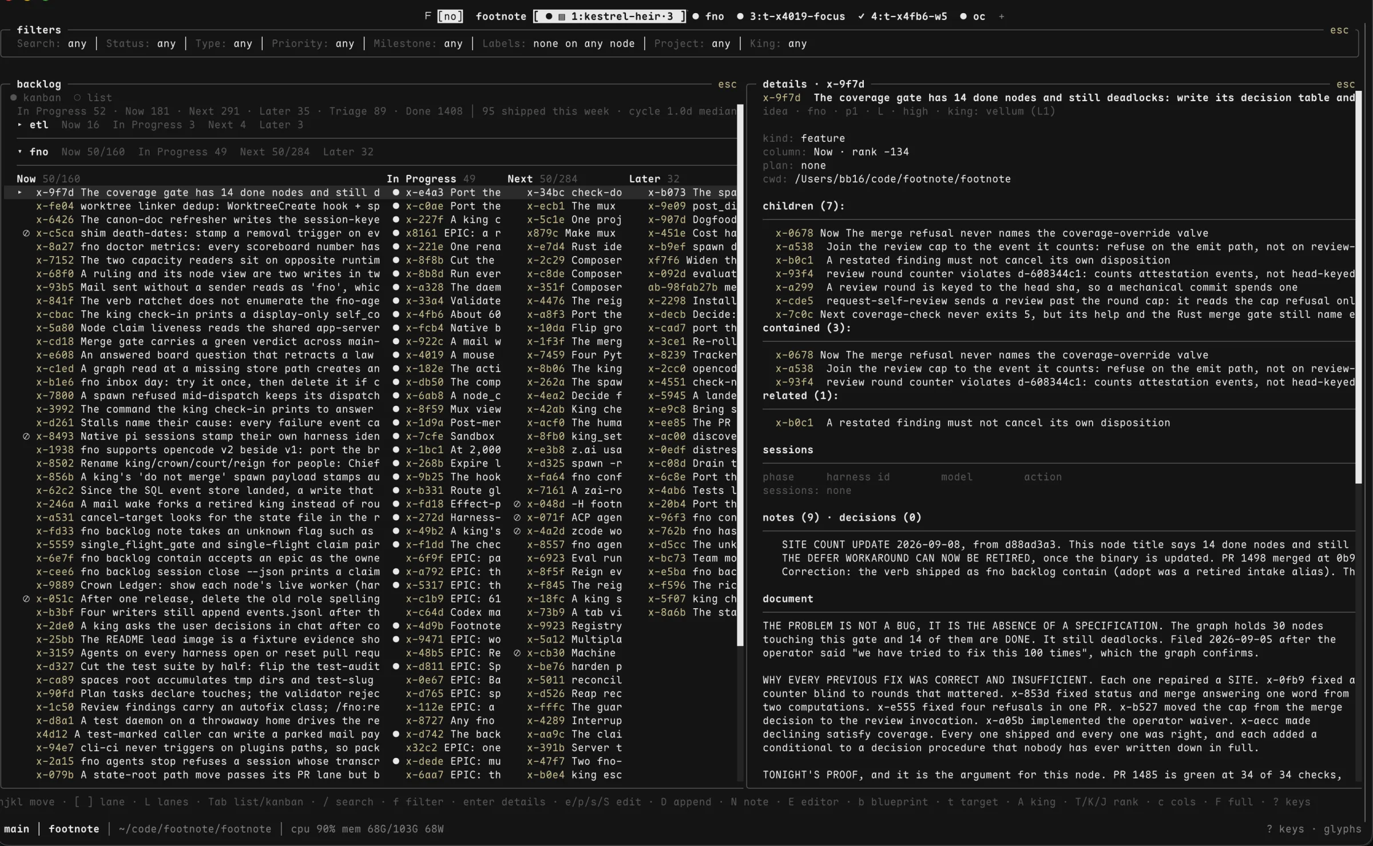The width and height of the screenshot is (1373, 846).
Task: Select the kanban view radio option
Action: pos(37,98)
